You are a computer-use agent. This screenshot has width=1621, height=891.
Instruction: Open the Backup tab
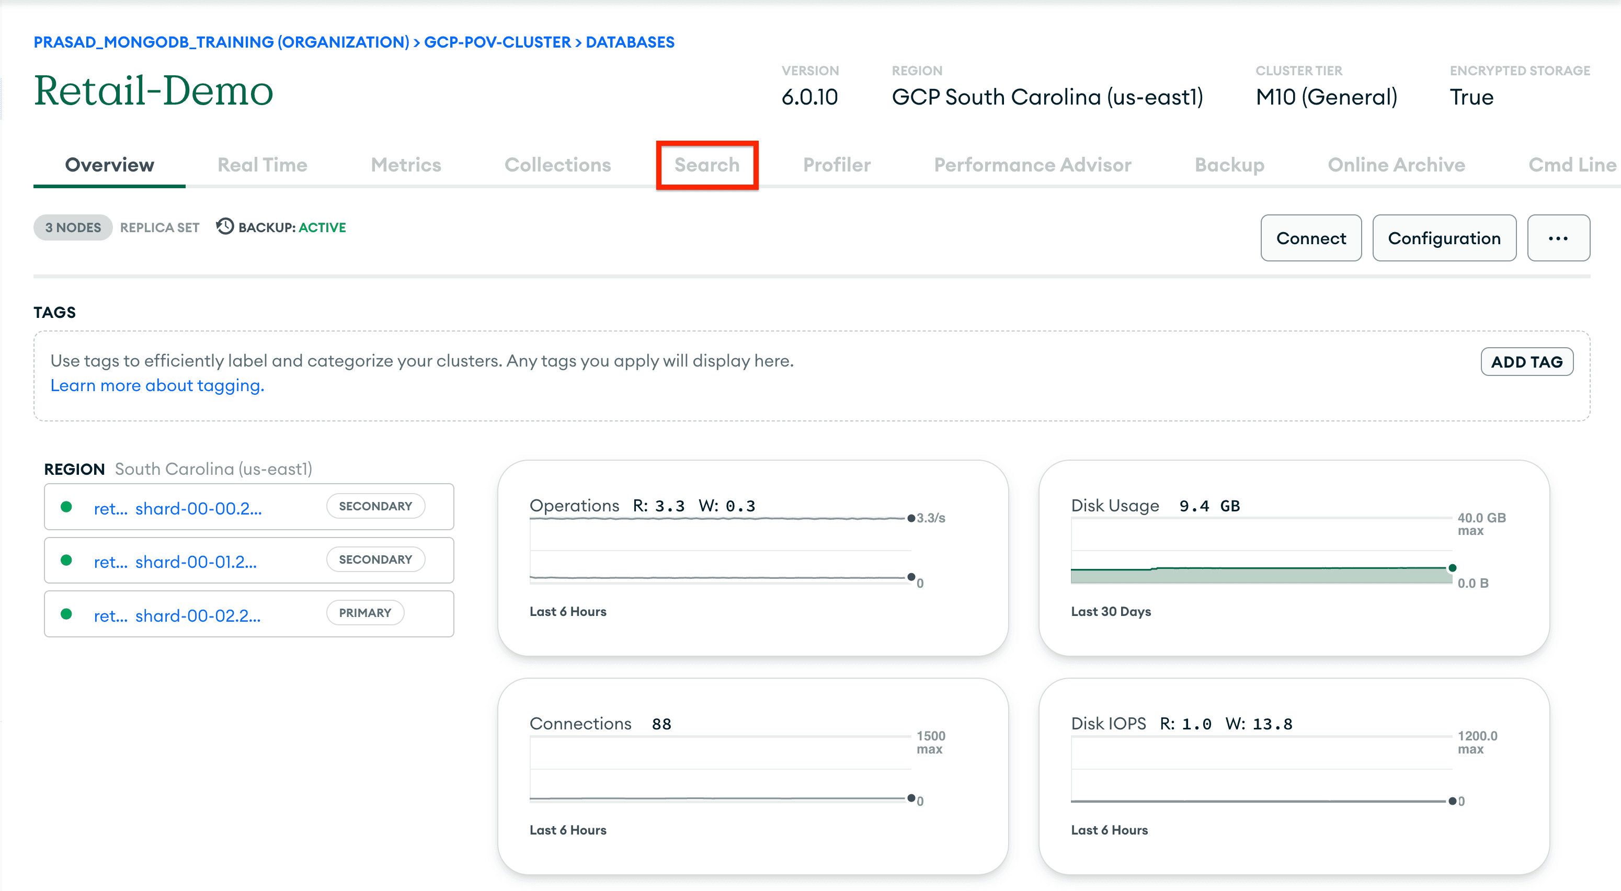click(x=1229, y=165)
